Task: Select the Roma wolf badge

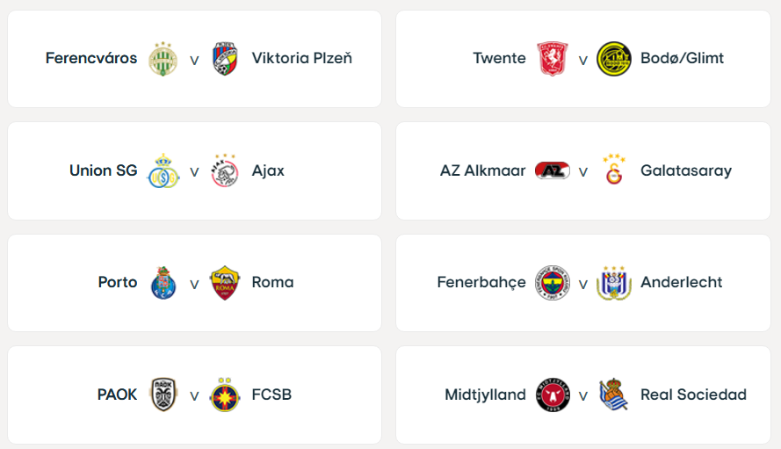Action: [226, 283]
